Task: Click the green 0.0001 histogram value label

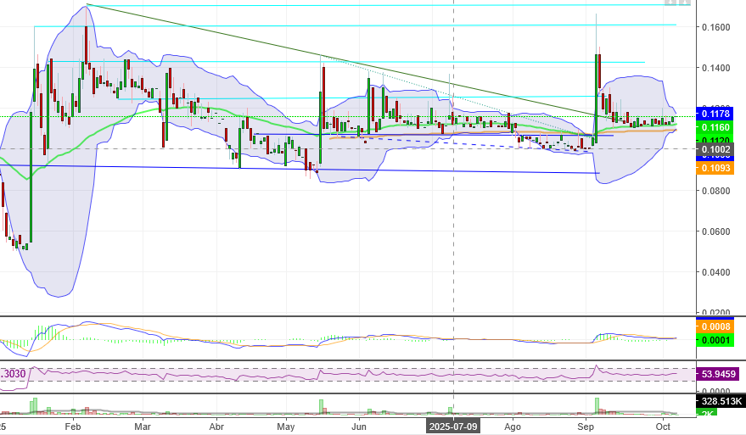Action: pos(715,340)
